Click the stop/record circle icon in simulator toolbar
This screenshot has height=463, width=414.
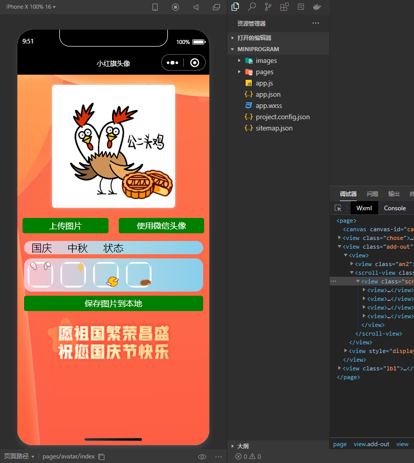(x=176, y=7)
